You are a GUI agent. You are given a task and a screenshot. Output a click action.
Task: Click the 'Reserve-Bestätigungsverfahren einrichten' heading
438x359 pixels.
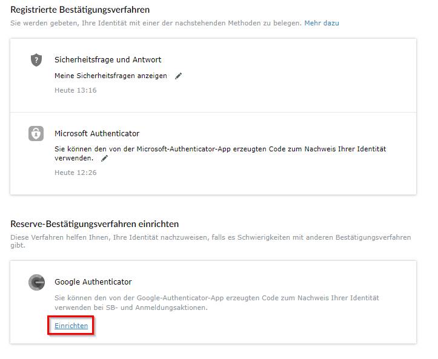(95, 224)
